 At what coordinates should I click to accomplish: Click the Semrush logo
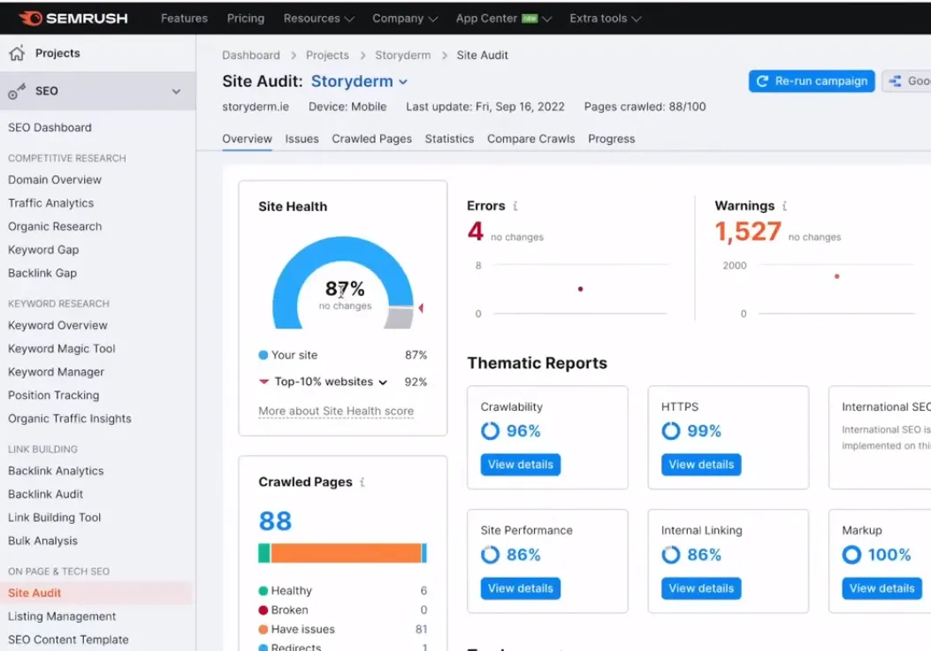coord(73,19)
